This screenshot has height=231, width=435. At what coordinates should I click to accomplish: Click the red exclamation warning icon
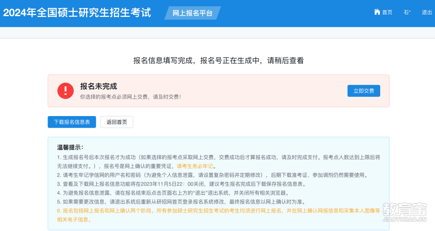click(x=66, y=91)
